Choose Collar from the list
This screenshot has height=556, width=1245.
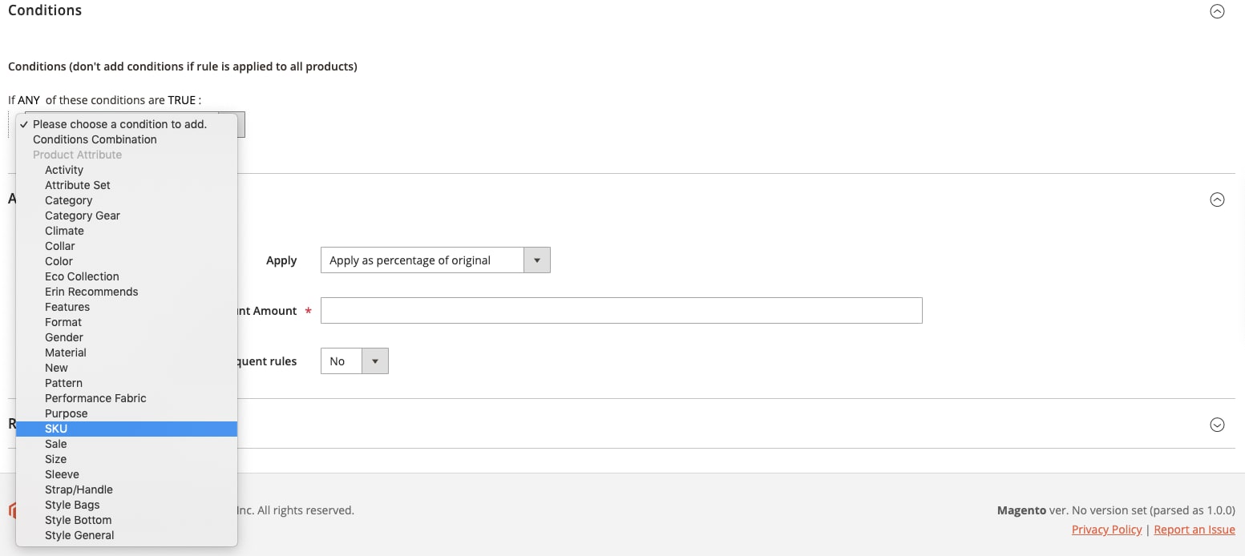(127, 246)
